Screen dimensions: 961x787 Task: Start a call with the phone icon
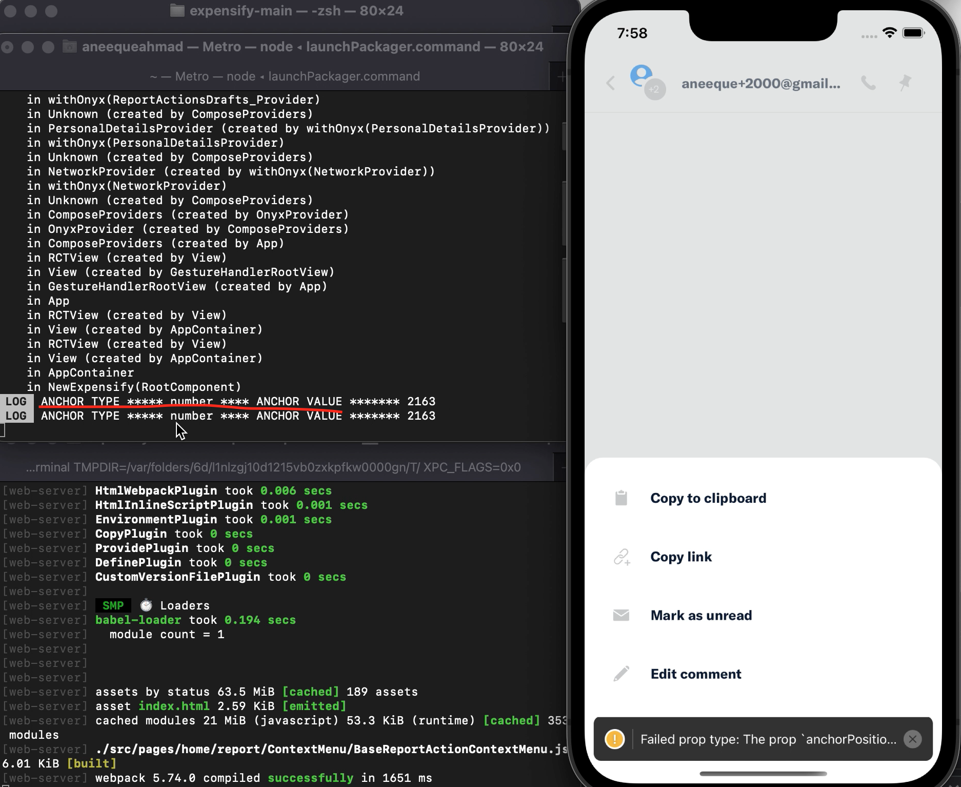coord(868,83)
